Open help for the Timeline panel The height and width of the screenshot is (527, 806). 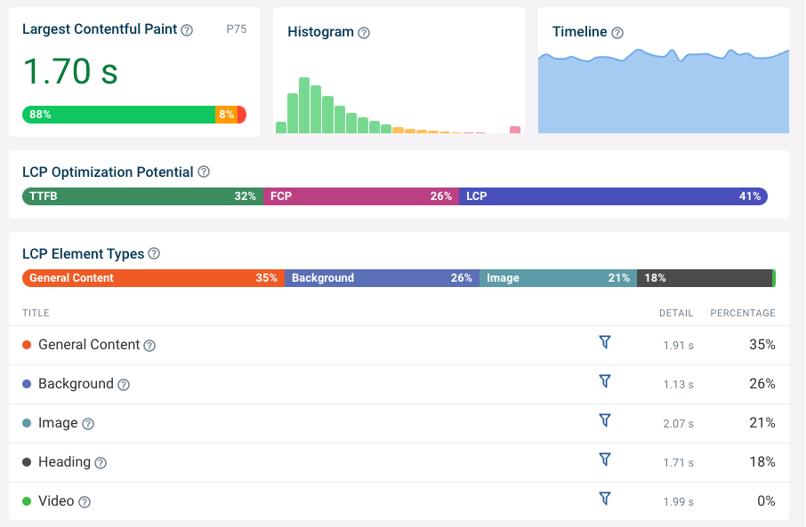click(616, 32)
